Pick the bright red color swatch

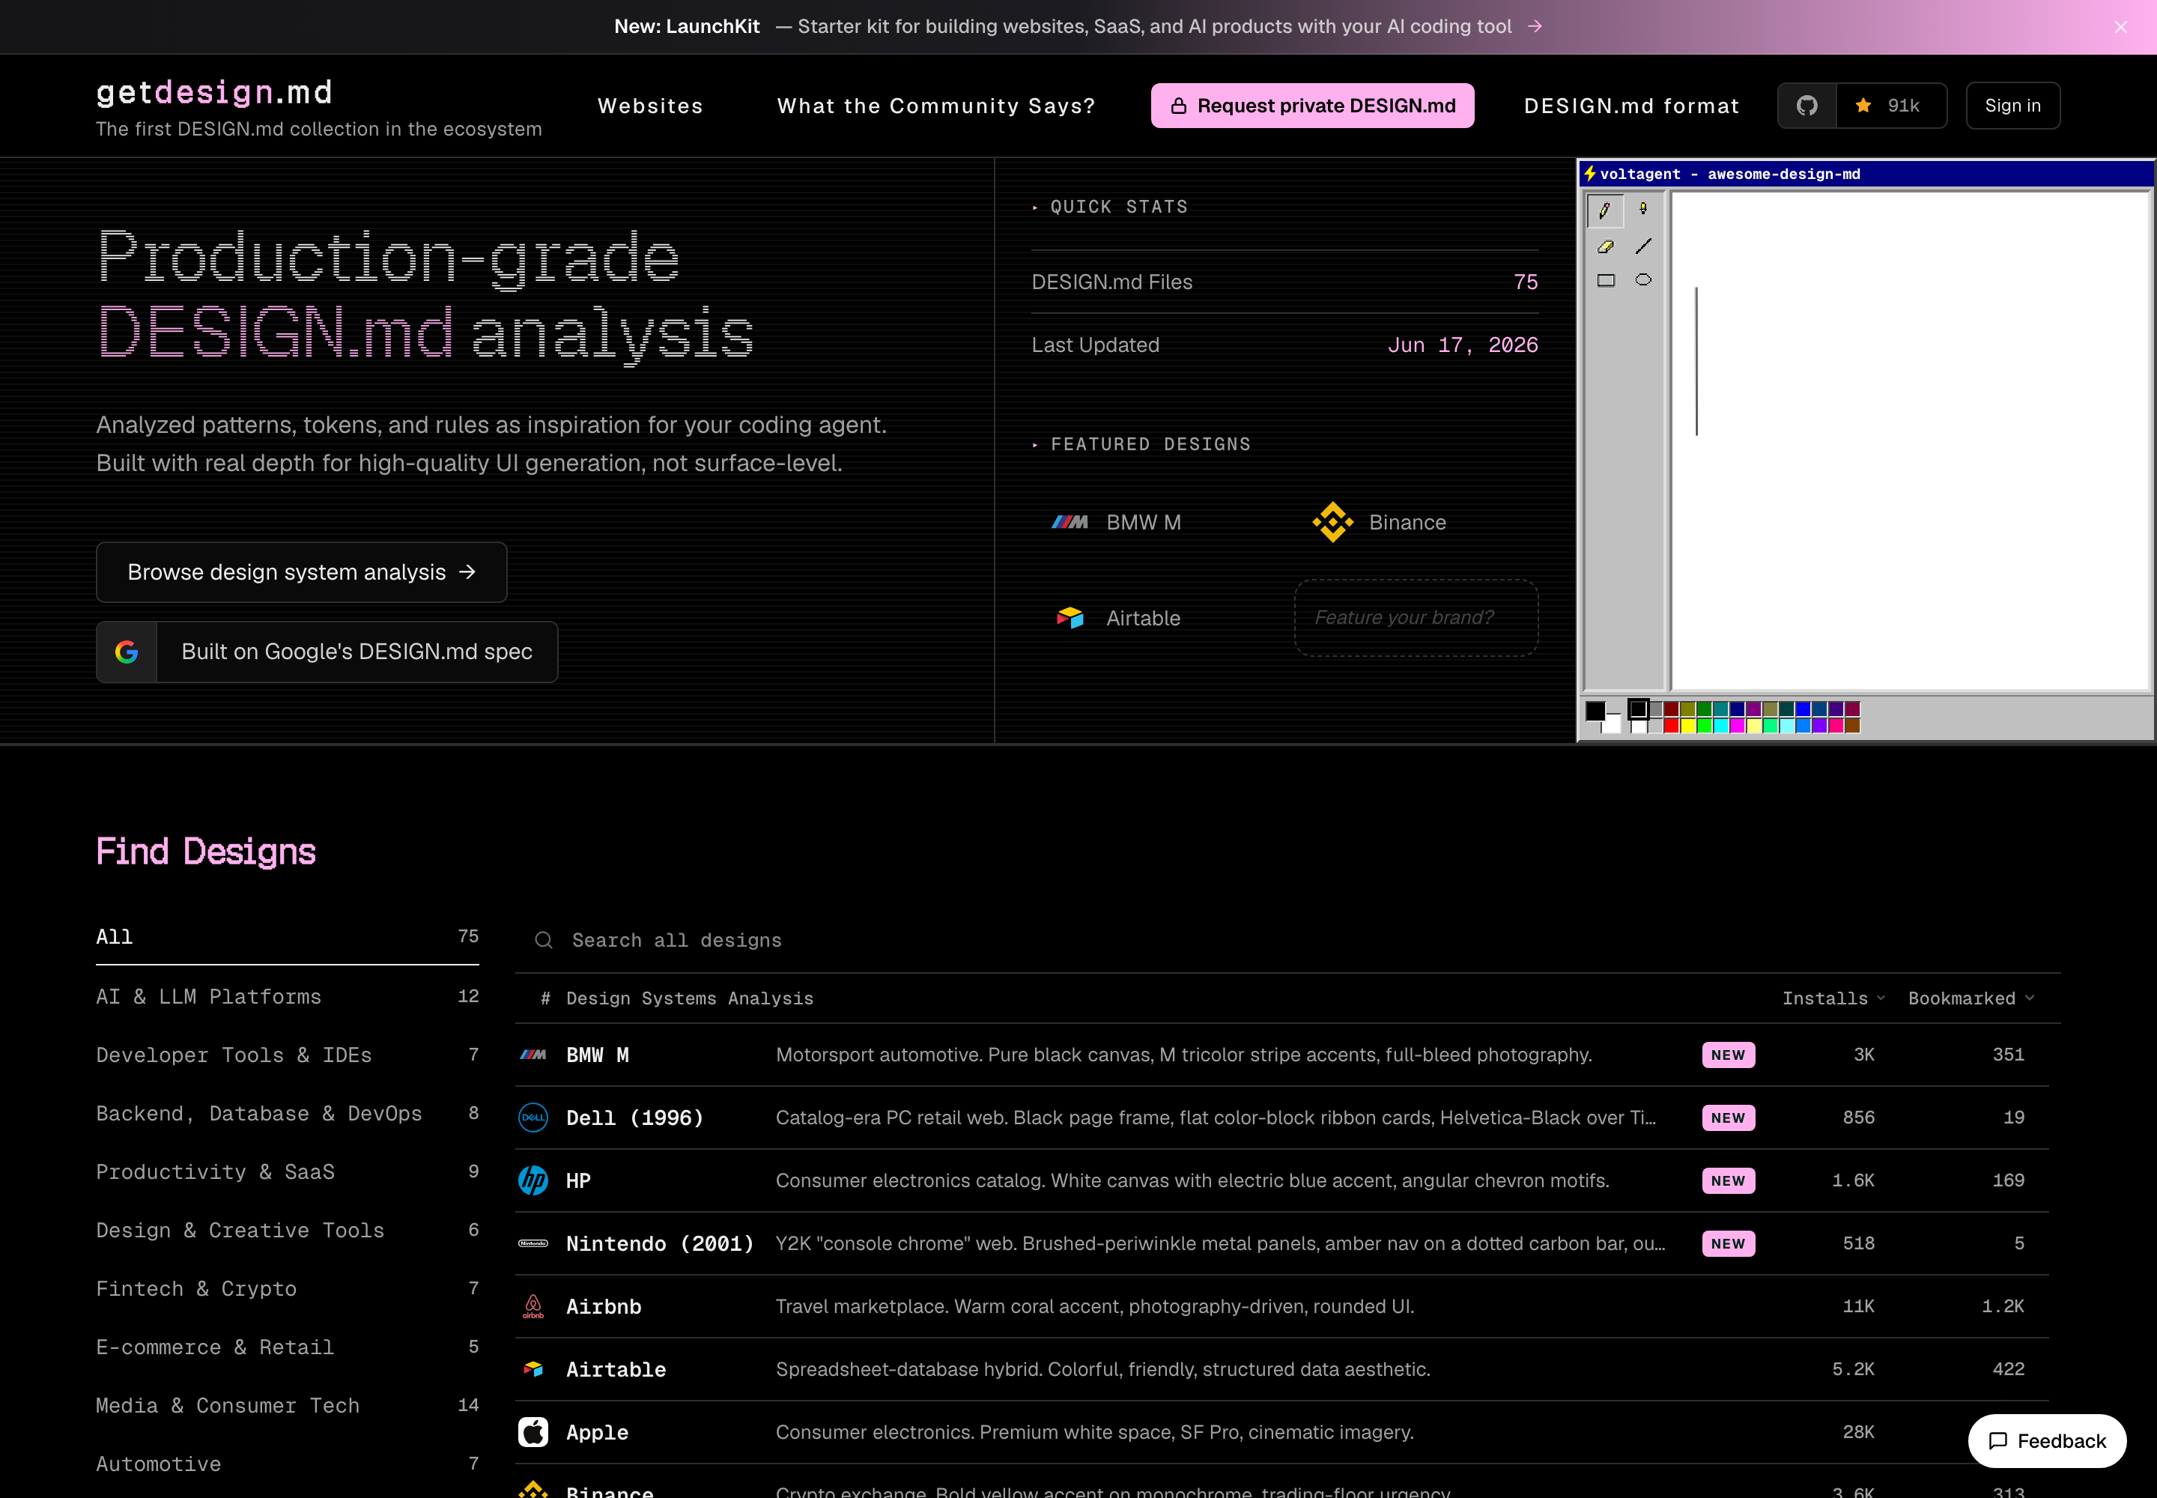(1672, 726)
